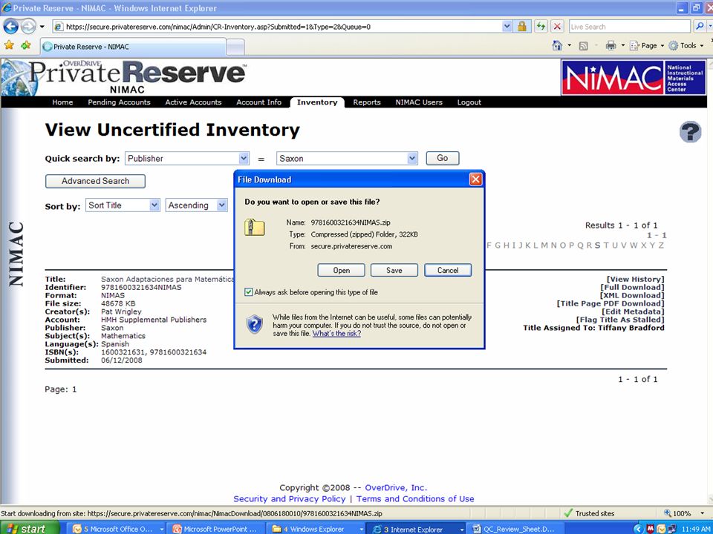This screenshot has height=534, width=713.
Task: Click the Logout menu item
Action: click(x=469, y=102)
